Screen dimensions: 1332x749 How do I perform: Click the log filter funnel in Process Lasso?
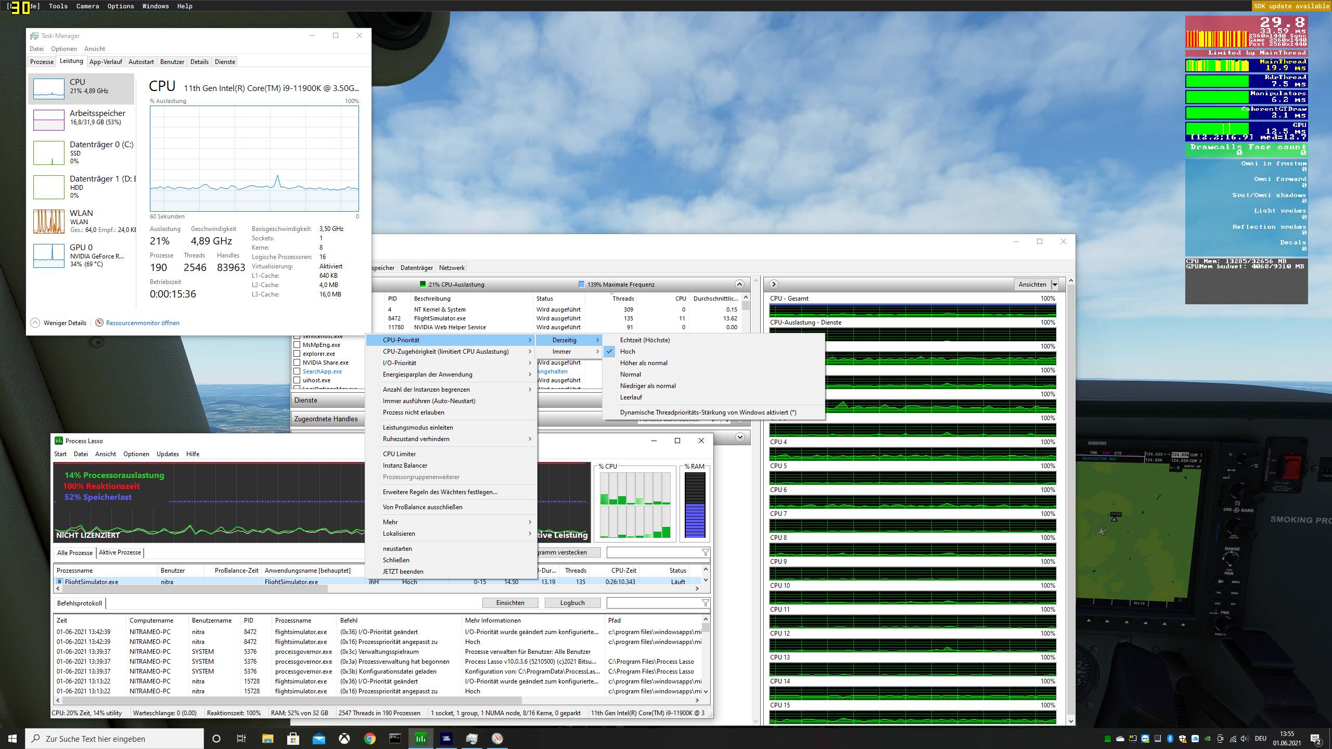click(x=705, y=603)
